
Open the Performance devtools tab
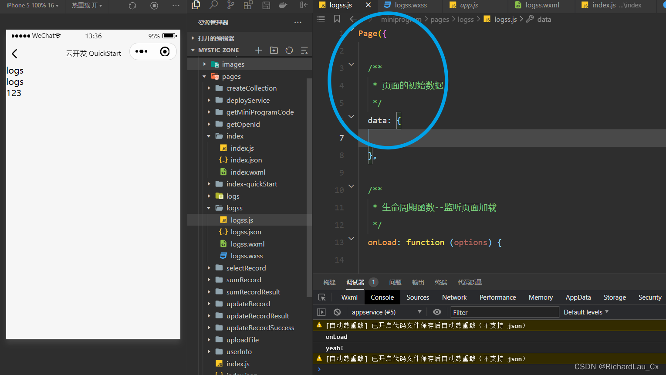[x=497, y=297]
